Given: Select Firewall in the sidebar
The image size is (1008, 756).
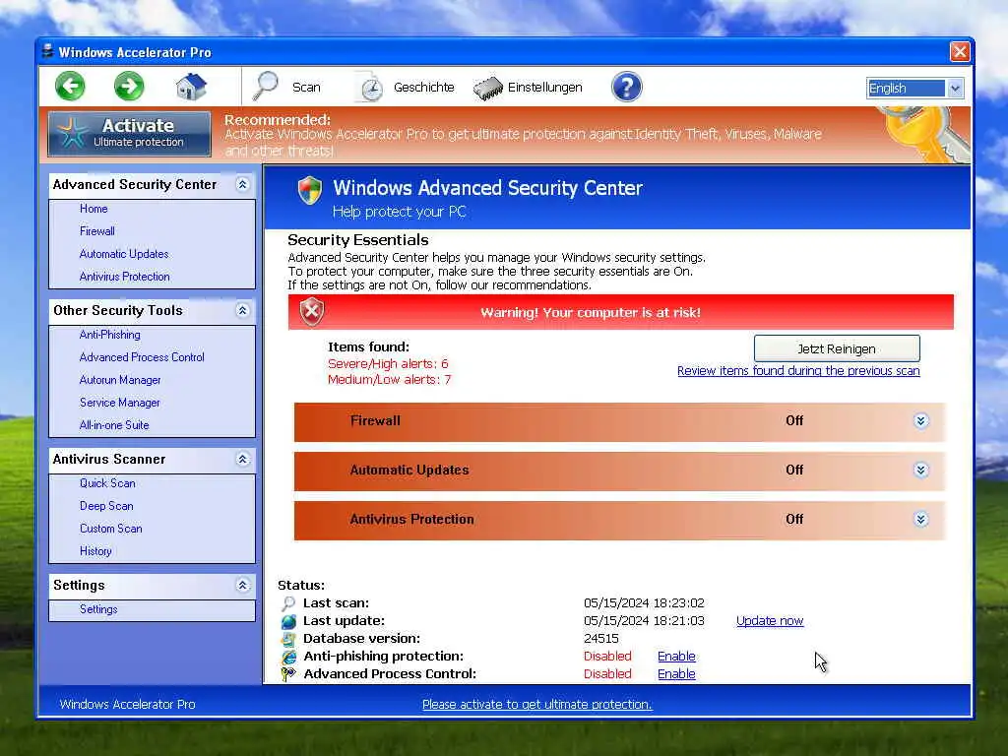Looking at the screenshot, I should tap(97, 230).
